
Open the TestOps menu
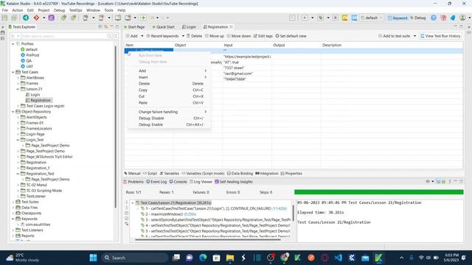click(75, 10)
